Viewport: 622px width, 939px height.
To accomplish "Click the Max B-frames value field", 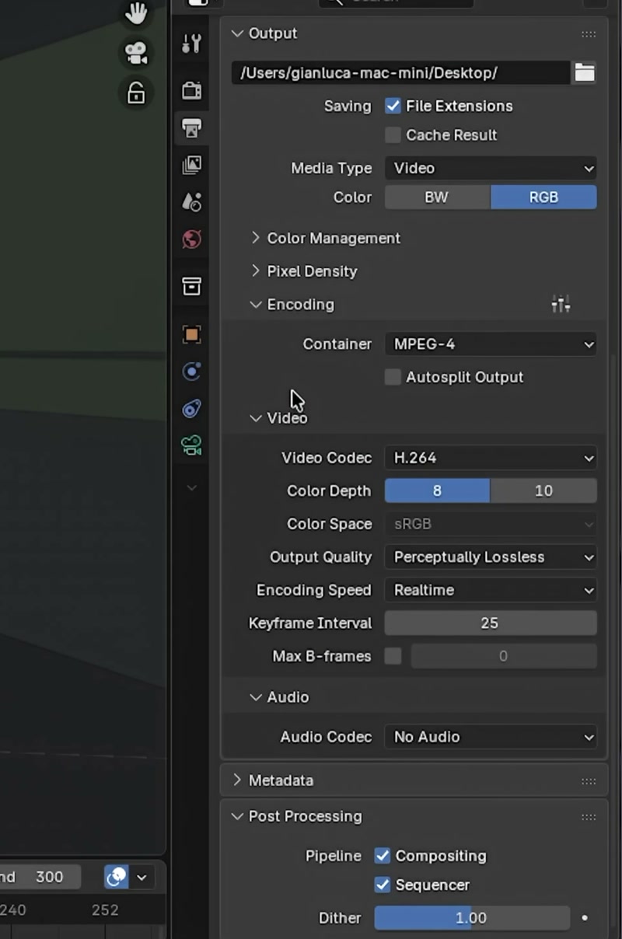I will (504, 656).
